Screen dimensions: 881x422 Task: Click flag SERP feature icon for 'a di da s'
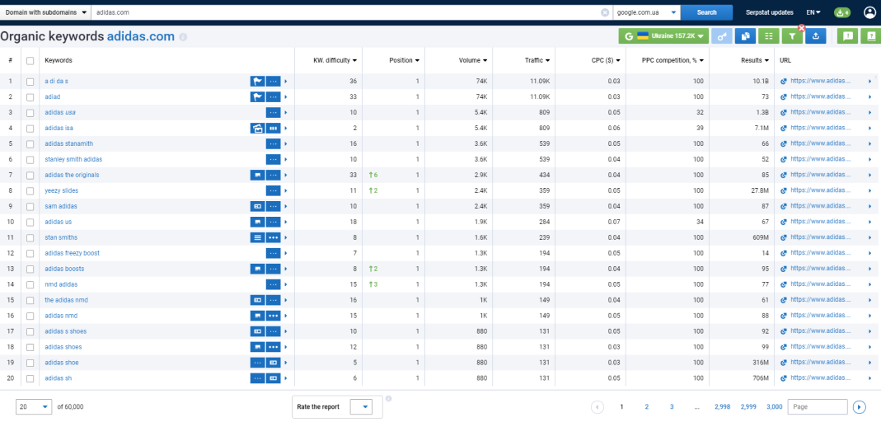(x=257, y=82)
